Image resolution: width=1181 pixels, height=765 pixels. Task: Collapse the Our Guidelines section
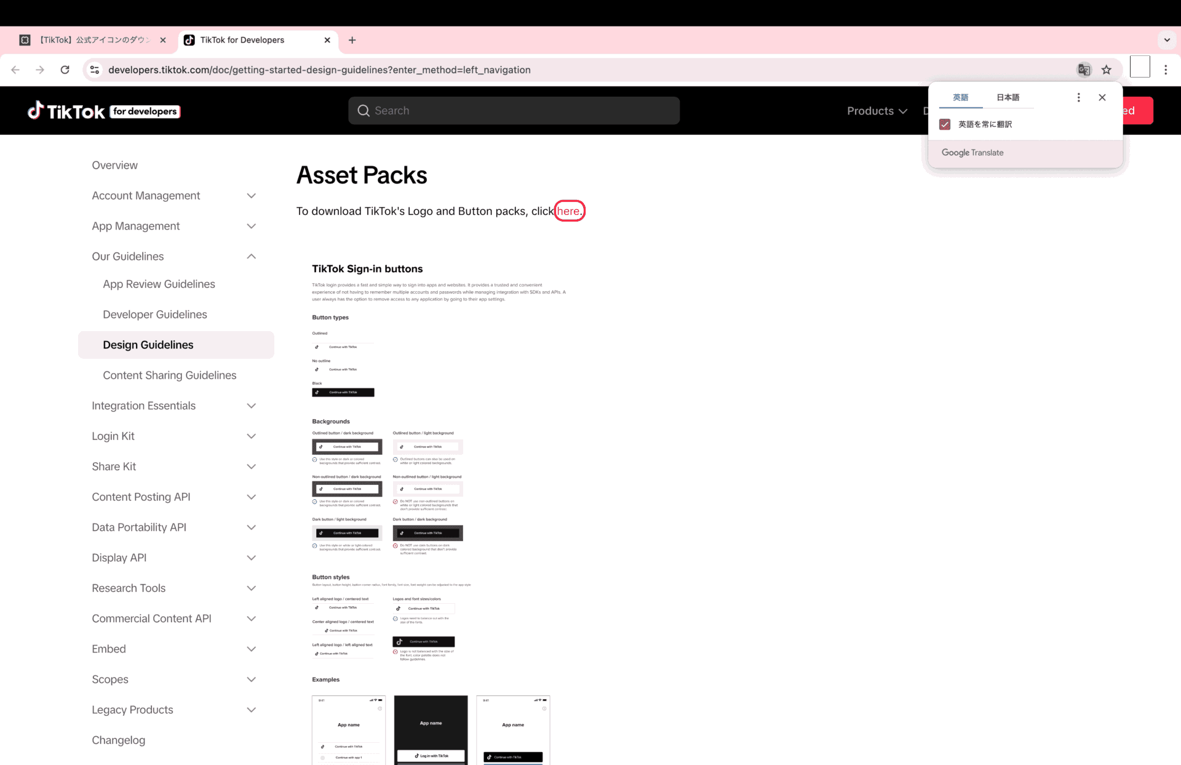coord(251,257)
